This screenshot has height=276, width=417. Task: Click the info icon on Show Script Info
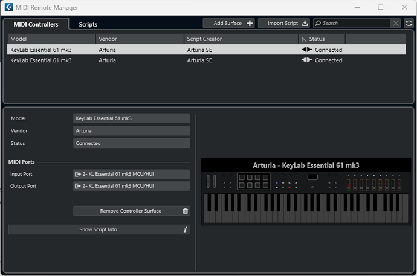(185, 229)
